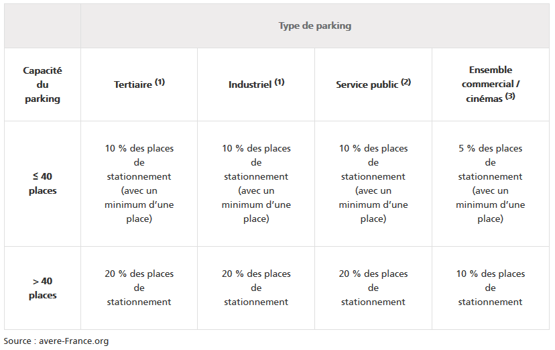Click the 'Industriel (1)' column header
The image size is (555, 350).
[x=256, y=84]
